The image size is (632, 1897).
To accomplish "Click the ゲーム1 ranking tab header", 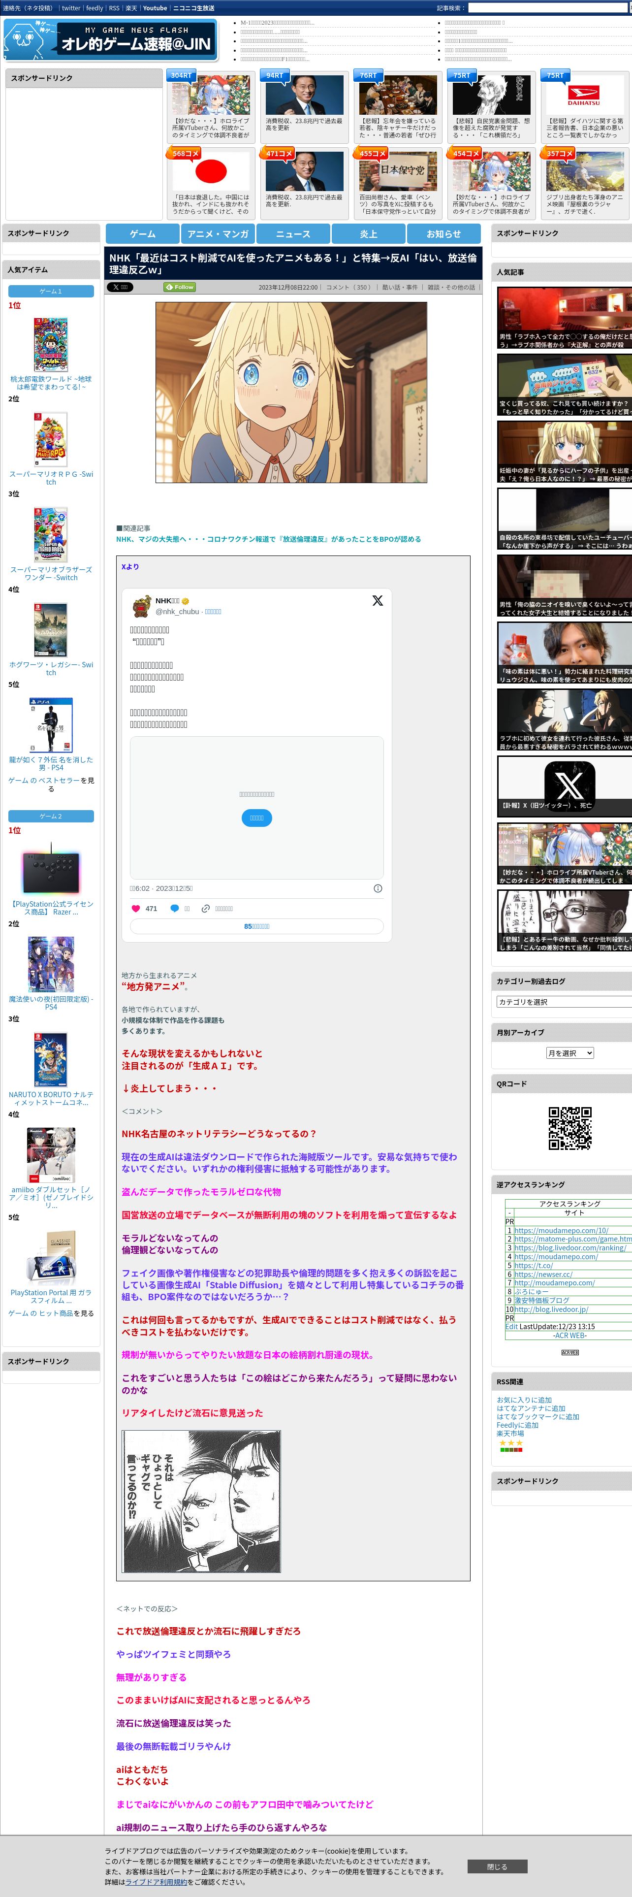I will 51,291.
